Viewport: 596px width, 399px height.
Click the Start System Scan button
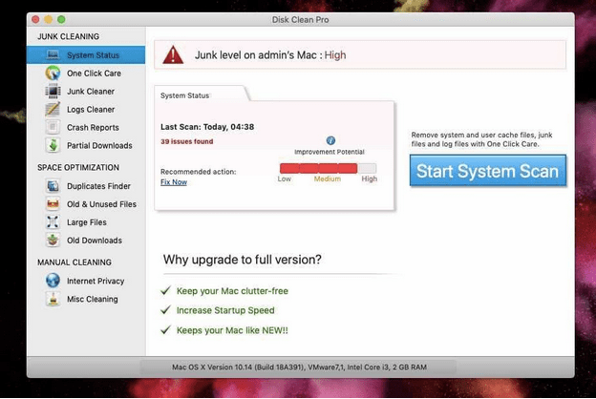pos(488,171)
